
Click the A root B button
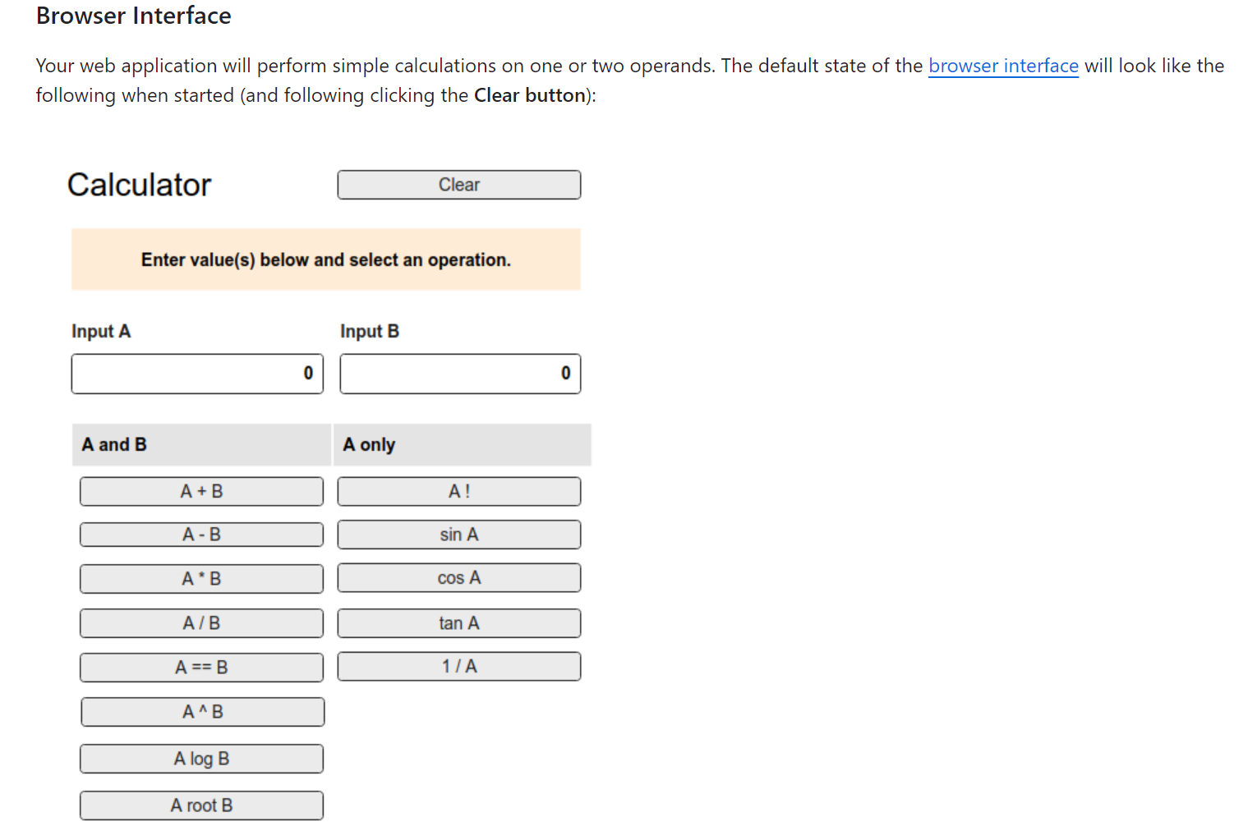pos(201,805)
